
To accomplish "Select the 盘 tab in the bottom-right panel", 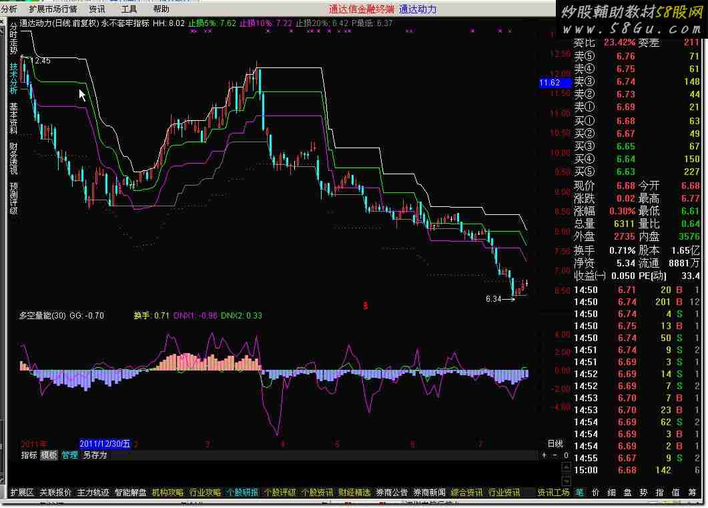I will (x=627, y=493).
